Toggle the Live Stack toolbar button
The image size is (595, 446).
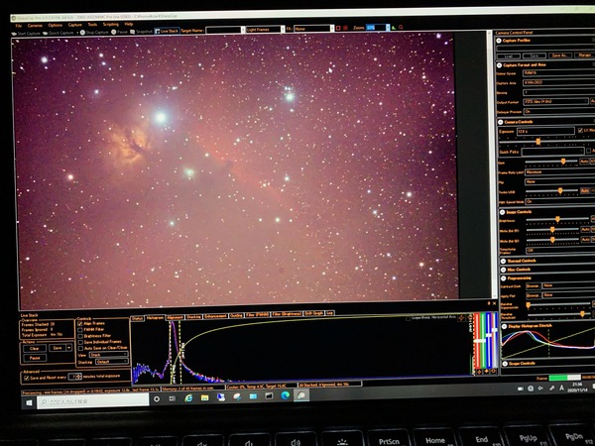point(167,31)
